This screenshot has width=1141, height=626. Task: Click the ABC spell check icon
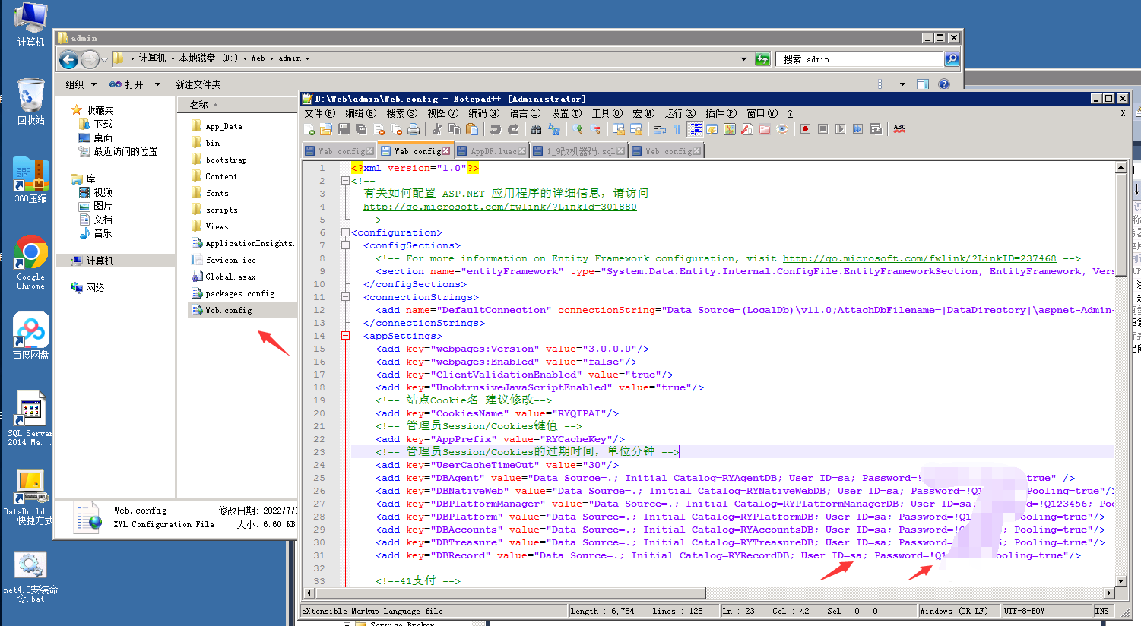[899, 129]
